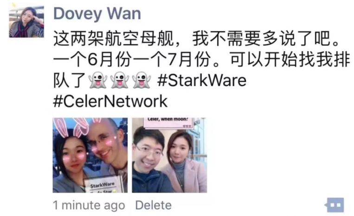354x216 pixels.
Task: Delete this Moments post
Action: point(153,205)
